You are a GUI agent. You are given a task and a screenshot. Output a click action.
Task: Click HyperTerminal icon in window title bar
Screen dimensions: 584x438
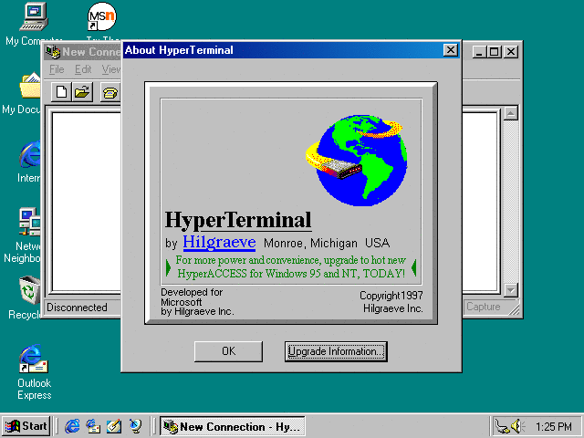(53, 52)
